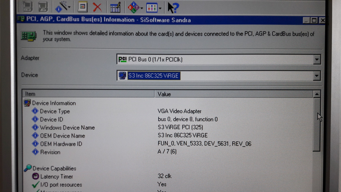
Task: Select the Latency Timer row
Action: pos(168,176)
